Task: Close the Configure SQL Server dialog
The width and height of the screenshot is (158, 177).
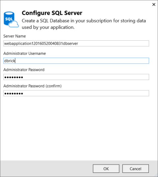Action: pyautogui.click(x=154, y=5)
